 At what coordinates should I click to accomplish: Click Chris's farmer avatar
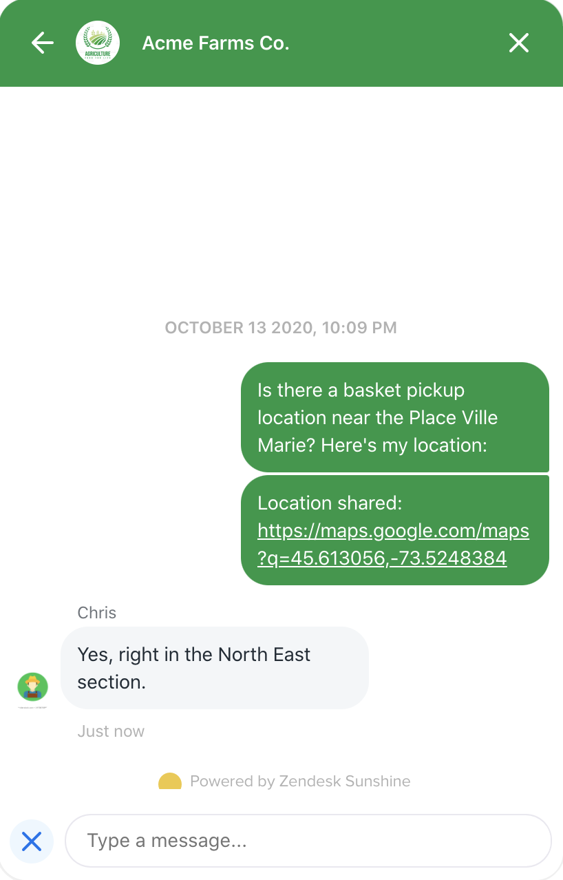click(x=32, y=687)
